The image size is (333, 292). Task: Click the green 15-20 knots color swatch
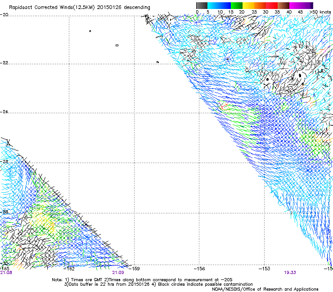coord(237,5)
